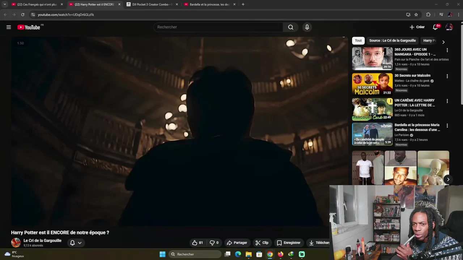Open a new browser tab
This screenshot has height=260, width=463.
tap(243, 4)
